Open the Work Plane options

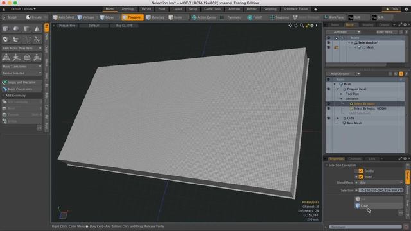[x=334, y=17]
